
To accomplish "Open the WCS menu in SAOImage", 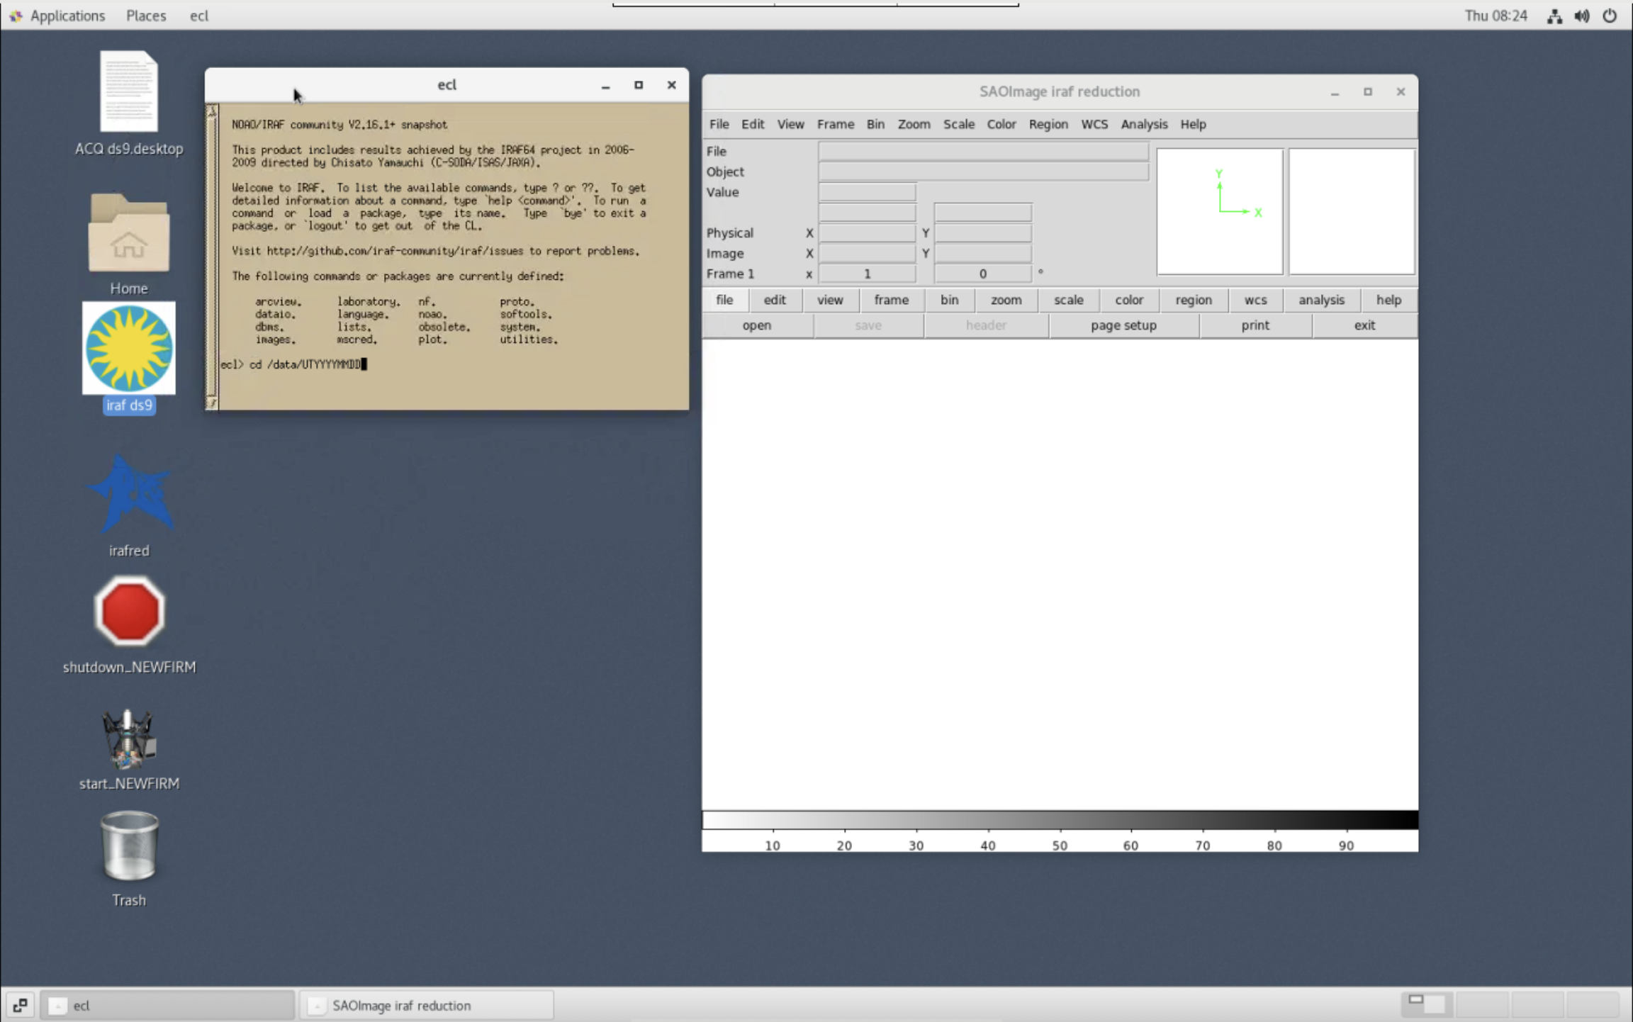I will click(1094, 124).
